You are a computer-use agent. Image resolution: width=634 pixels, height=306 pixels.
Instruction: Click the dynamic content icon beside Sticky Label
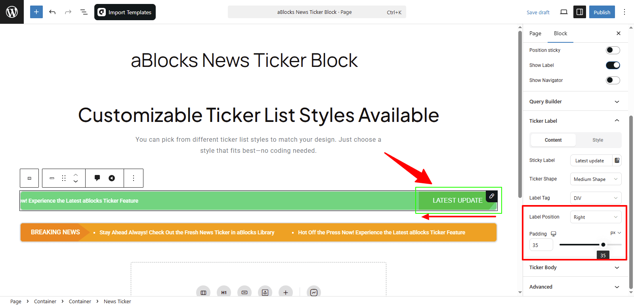point(617,160)
